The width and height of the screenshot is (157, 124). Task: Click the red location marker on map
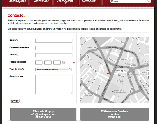coord(108,74)
